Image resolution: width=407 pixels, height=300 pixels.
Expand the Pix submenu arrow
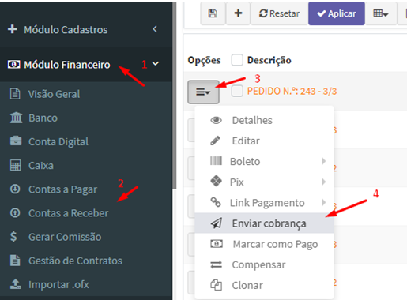tap(324, 182)
